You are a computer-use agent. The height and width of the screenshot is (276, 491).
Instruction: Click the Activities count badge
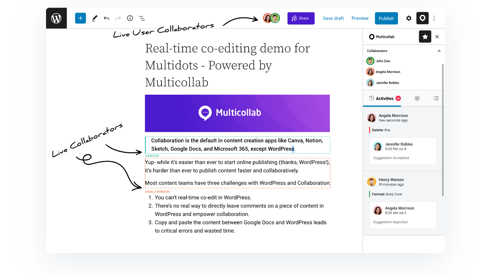point(398,98)
